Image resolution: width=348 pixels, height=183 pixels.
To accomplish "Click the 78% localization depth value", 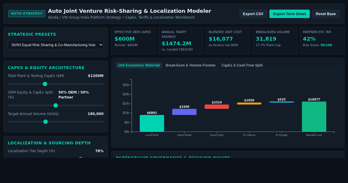I will click(x=99, y=151).
